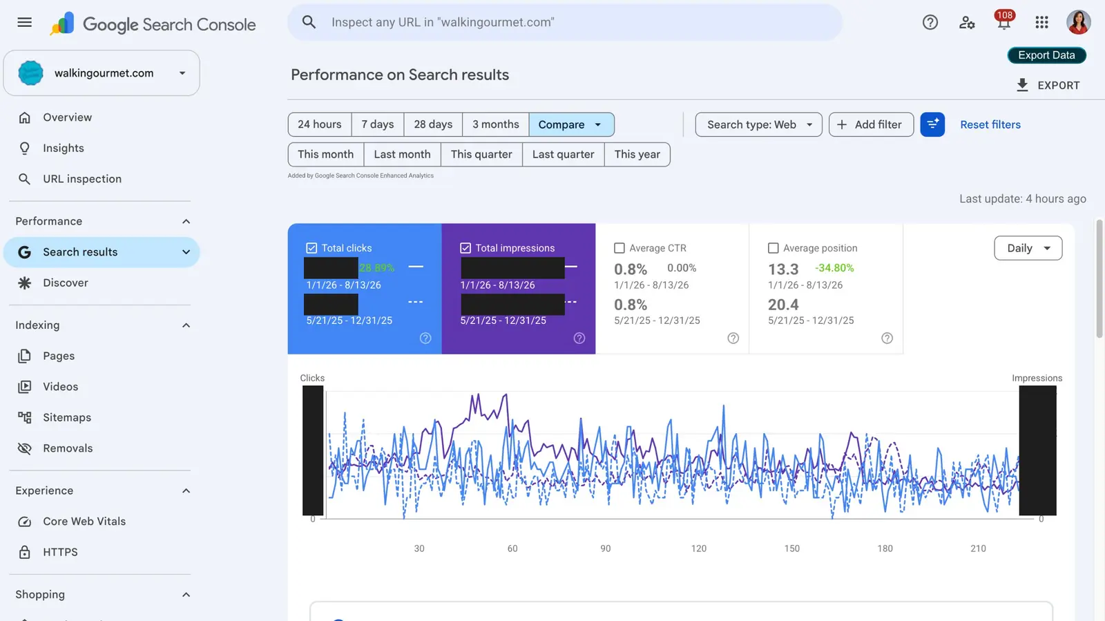
Task: Click the Export download icon
Action: click(1022, 85)
